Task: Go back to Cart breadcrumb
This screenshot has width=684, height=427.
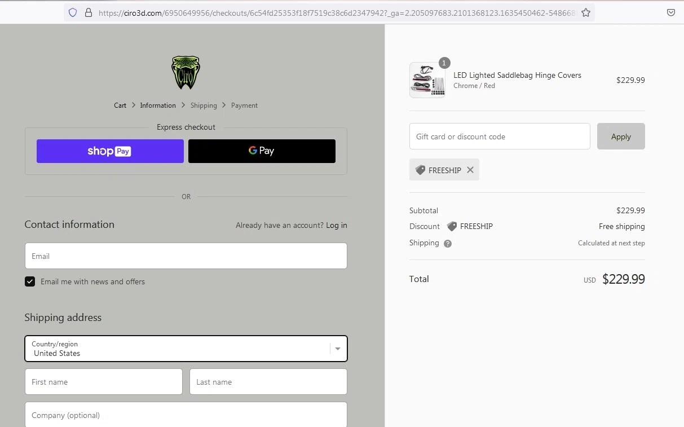Action: [x=120, y=105]
